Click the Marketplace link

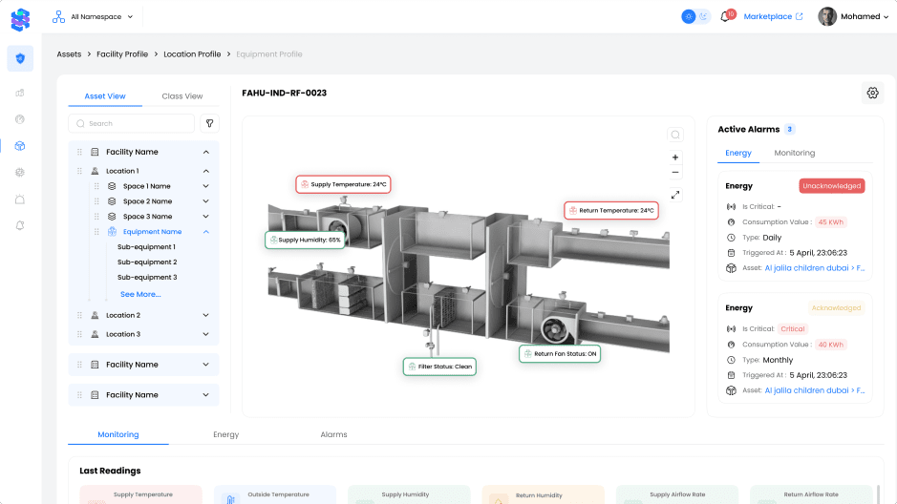coord(773,16)
